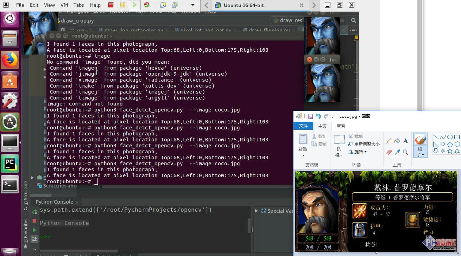Take a VM snapshot with the clock icon
The width and height of the screenshot is (461, 256).
pos(163,5)
